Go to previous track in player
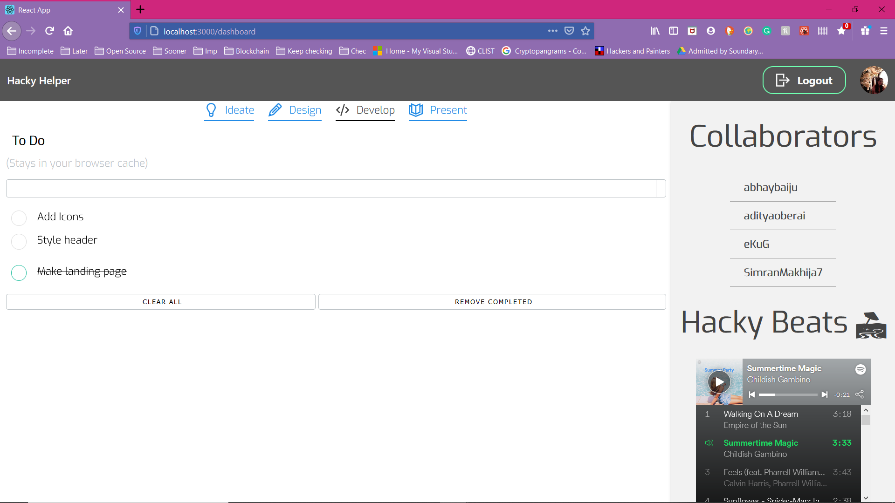The width and height of the screenshot is (895, 503). pyautogui.click(x=751, y=394)
